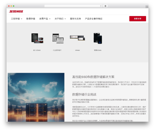This screenshot has height=131, width=155.
Task: Expand the 工控存储 dropdown chevron
Action: 21,19
